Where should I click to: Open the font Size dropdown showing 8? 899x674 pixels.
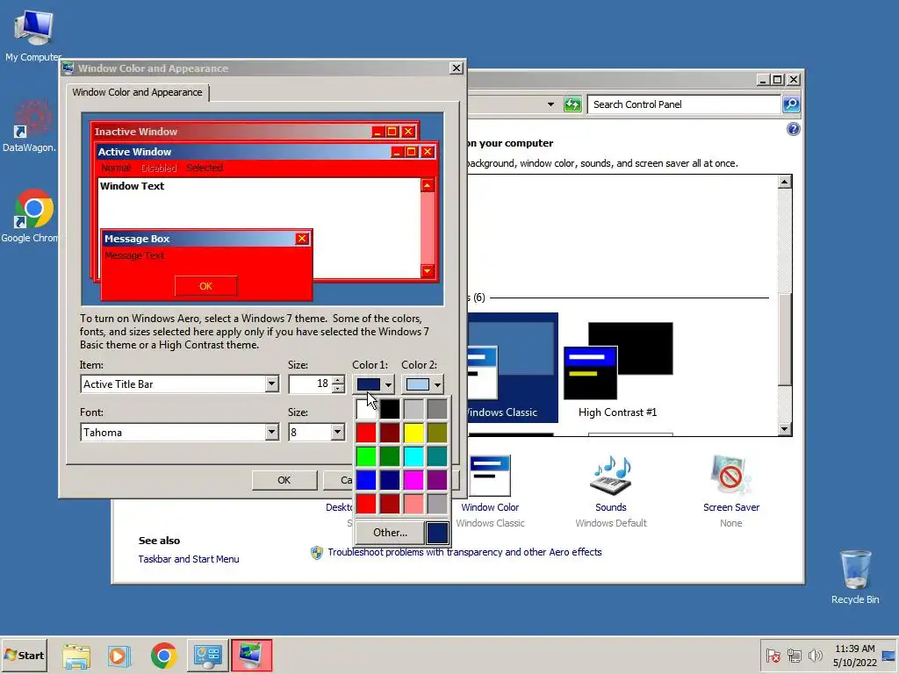click(x=338, y=432)
